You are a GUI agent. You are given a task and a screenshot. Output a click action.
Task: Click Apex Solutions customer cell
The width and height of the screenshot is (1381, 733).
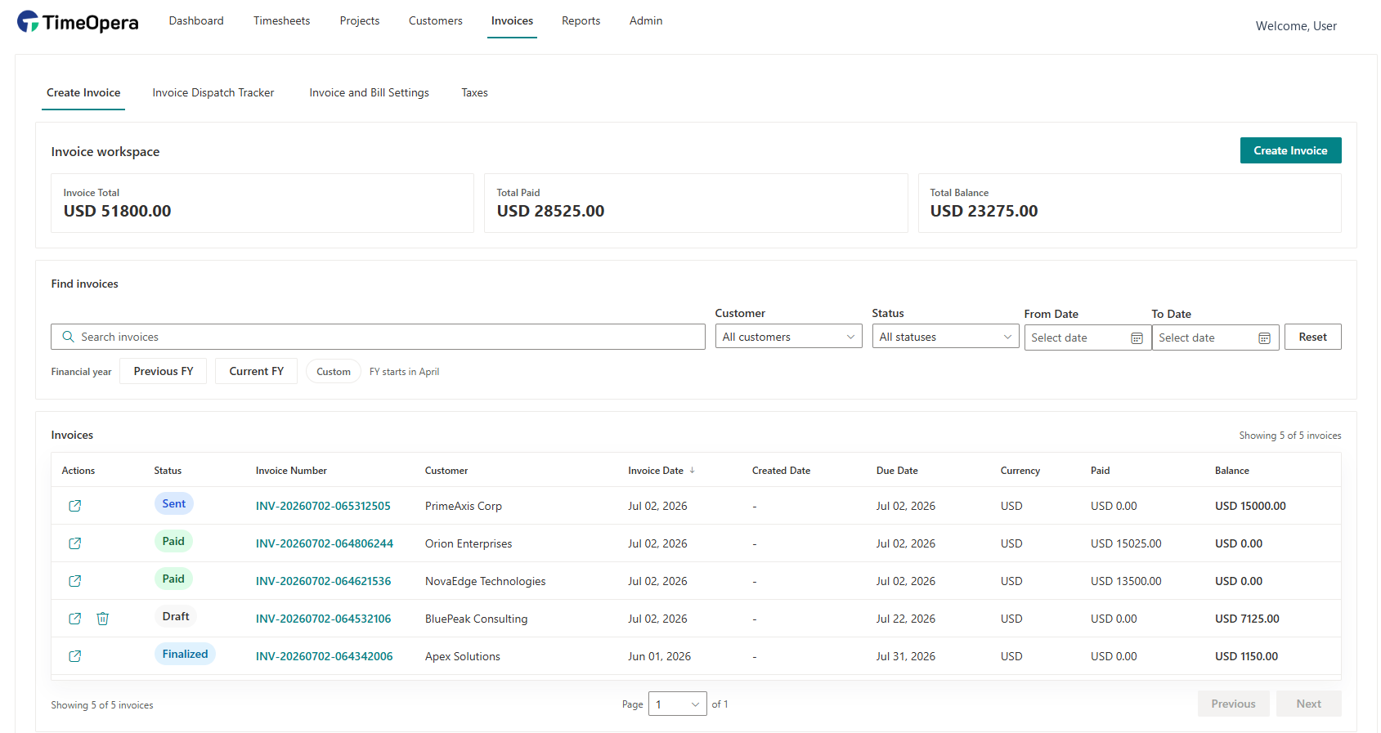463,656
